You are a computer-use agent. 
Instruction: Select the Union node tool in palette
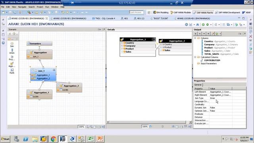[12, 51]
